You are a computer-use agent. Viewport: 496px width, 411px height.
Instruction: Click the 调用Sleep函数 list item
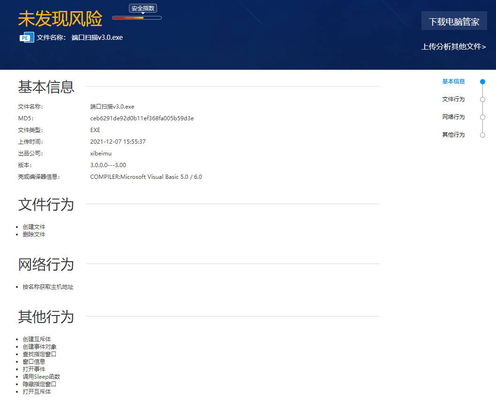(41, 376)
